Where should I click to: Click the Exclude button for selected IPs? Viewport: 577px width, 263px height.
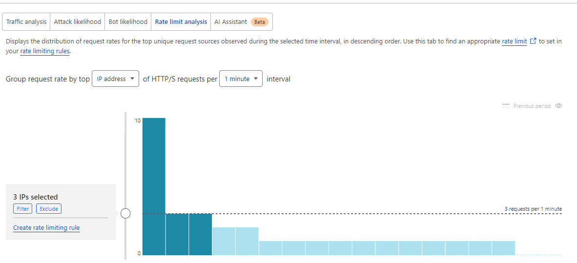[49, 209]
